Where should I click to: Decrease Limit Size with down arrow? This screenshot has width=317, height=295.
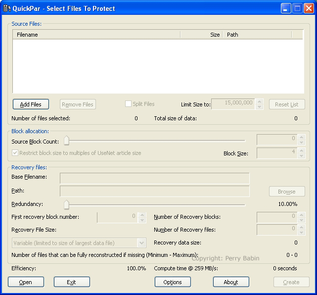(259, 106)
